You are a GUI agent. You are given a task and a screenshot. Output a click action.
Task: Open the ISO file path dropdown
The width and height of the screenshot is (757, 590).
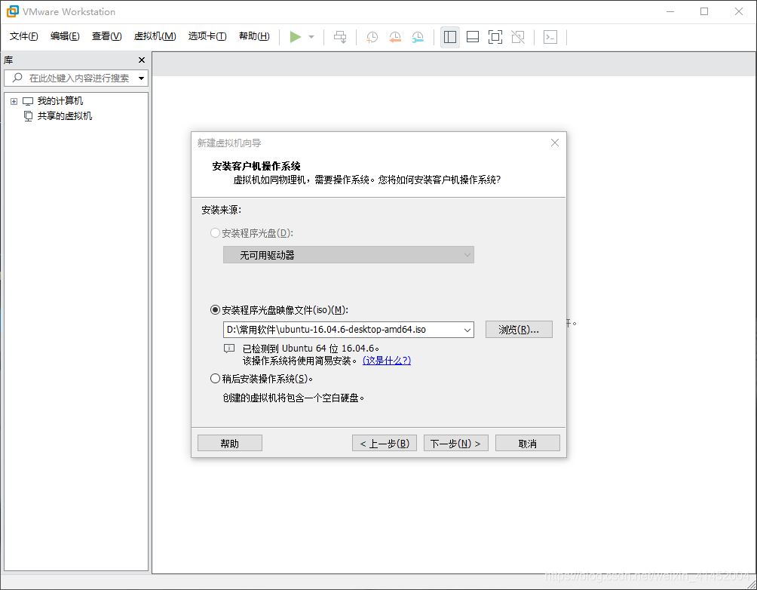pyautogui.click(x=468, y=329)
